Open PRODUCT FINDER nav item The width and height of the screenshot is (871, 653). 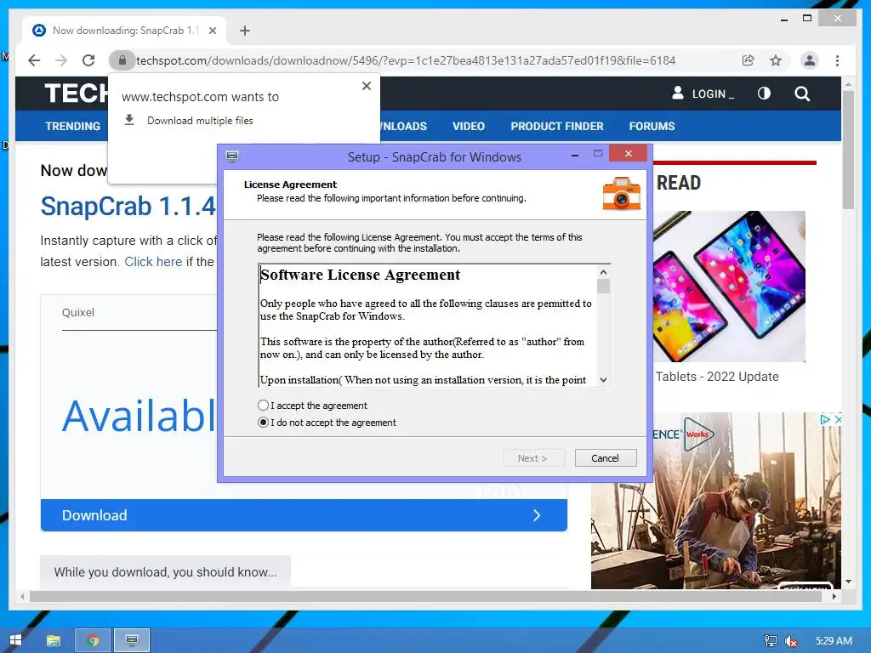coord(557,126)
